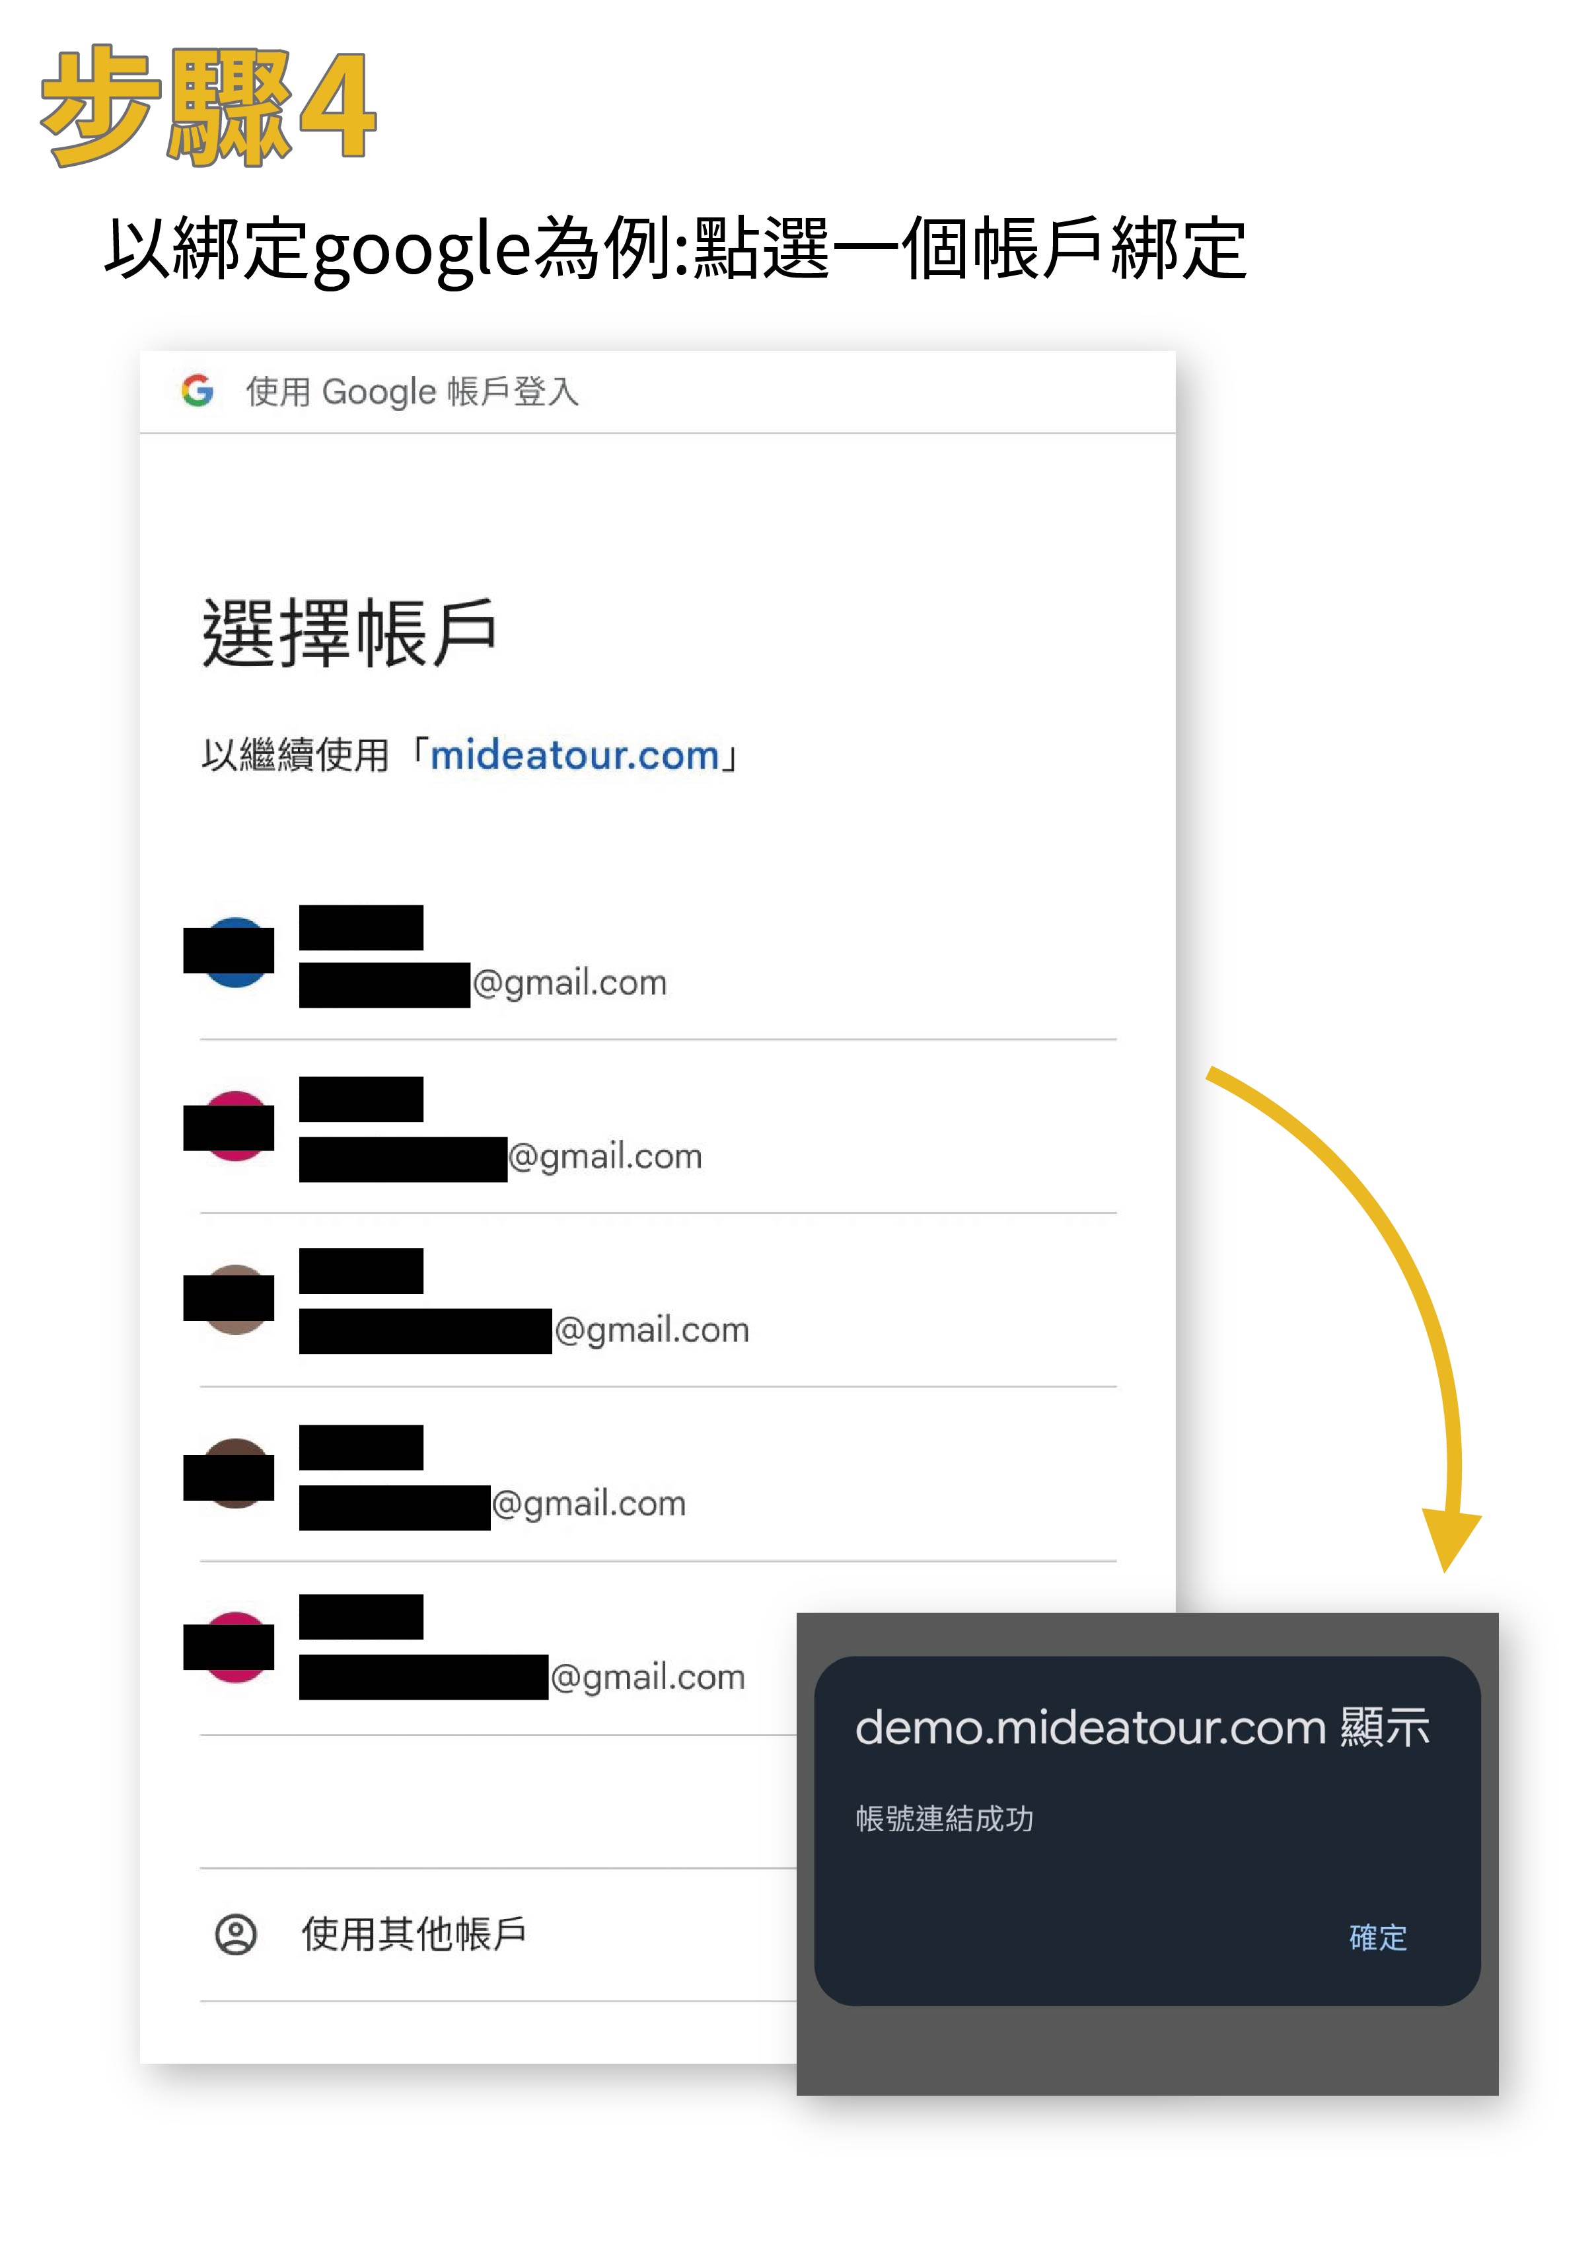Click second account's @gmail.com address
Image resolution: width=1594 pixels, height=2256 pixels.
click(605, 1156)
